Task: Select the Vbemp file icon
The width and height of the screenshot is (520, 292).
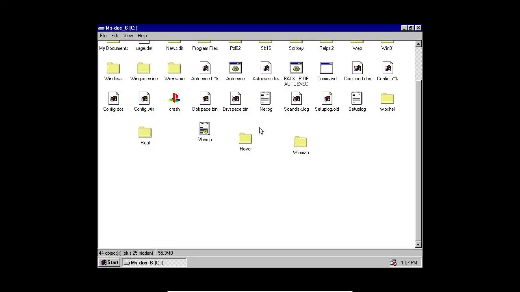Action: [x=205, y=129]
